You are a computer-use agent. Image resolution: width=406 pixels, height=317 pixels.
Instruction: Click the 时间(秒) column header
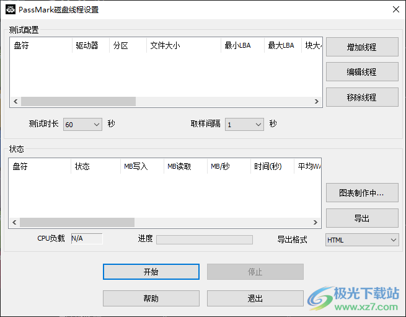coord(272,166)
